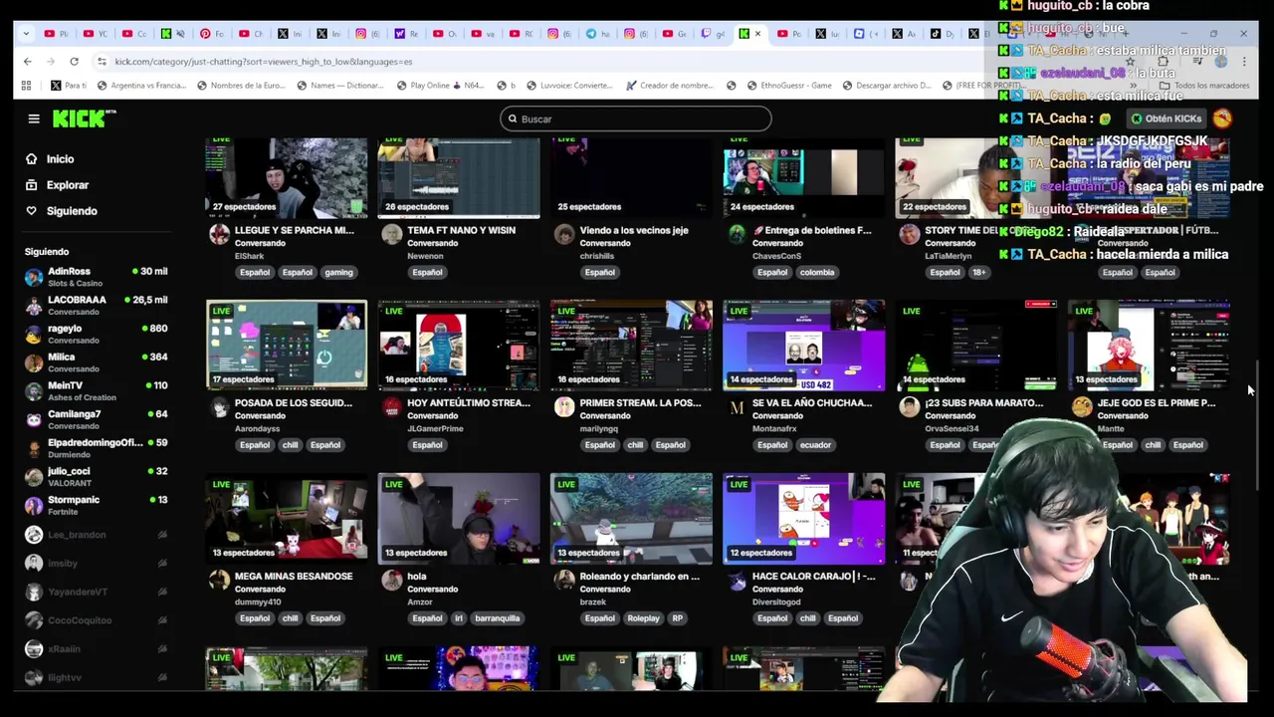
Task: Click julio_coci avatar in the sidebar
Action: pyautogui.click(x=34, y=477)
